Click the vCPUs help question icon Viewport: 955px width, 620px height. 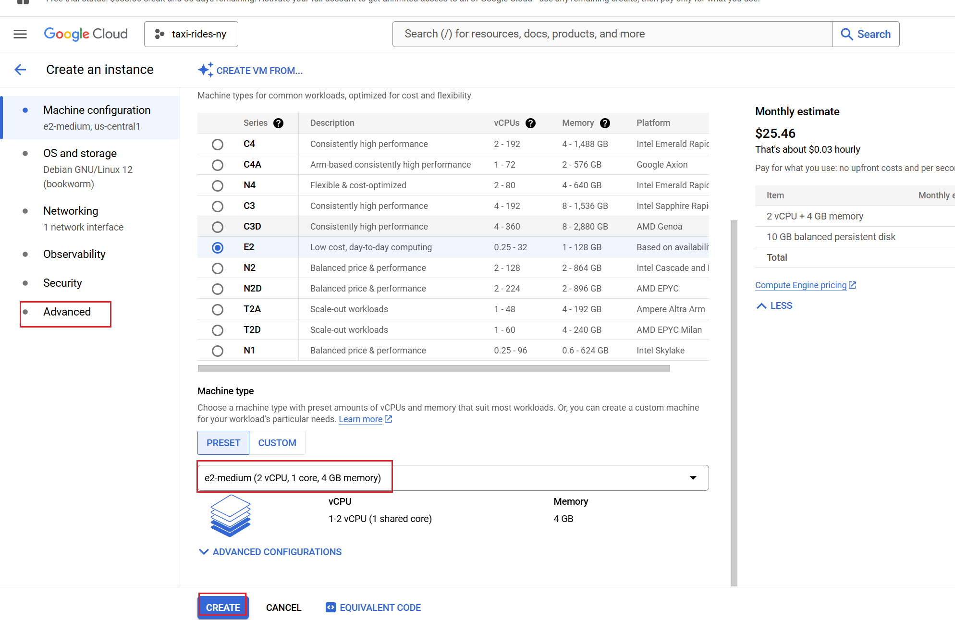pos(530,123)
